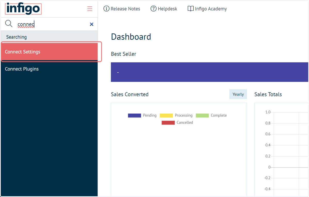Toggle the Cancelled legend color swatch
Image resolution: width=309 pixels, height=197 pixels.
tap(168, 123)
